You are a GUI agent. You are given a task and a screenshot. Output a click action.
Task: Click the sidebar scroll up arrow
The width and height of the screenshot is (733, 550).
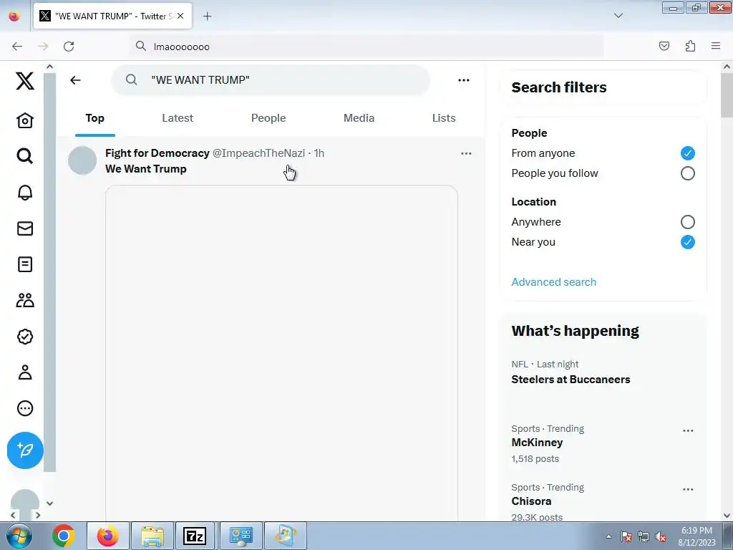(49, 67)
